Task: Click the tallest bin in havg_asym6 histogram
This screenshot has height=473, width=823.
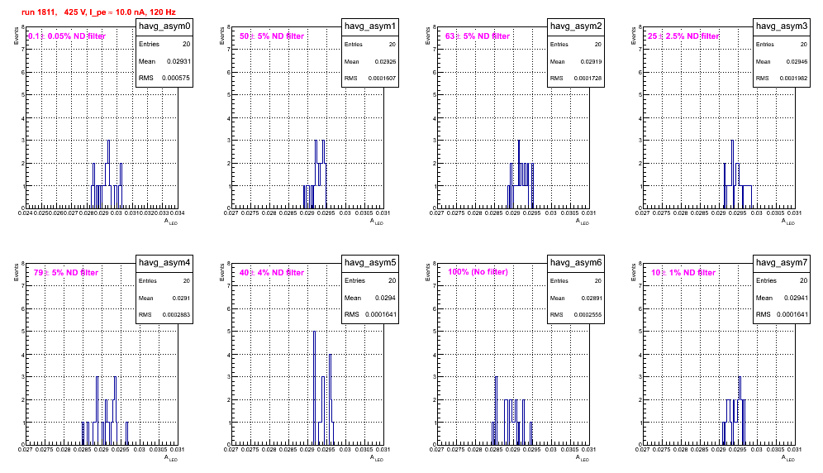Action: click(496, 410)
